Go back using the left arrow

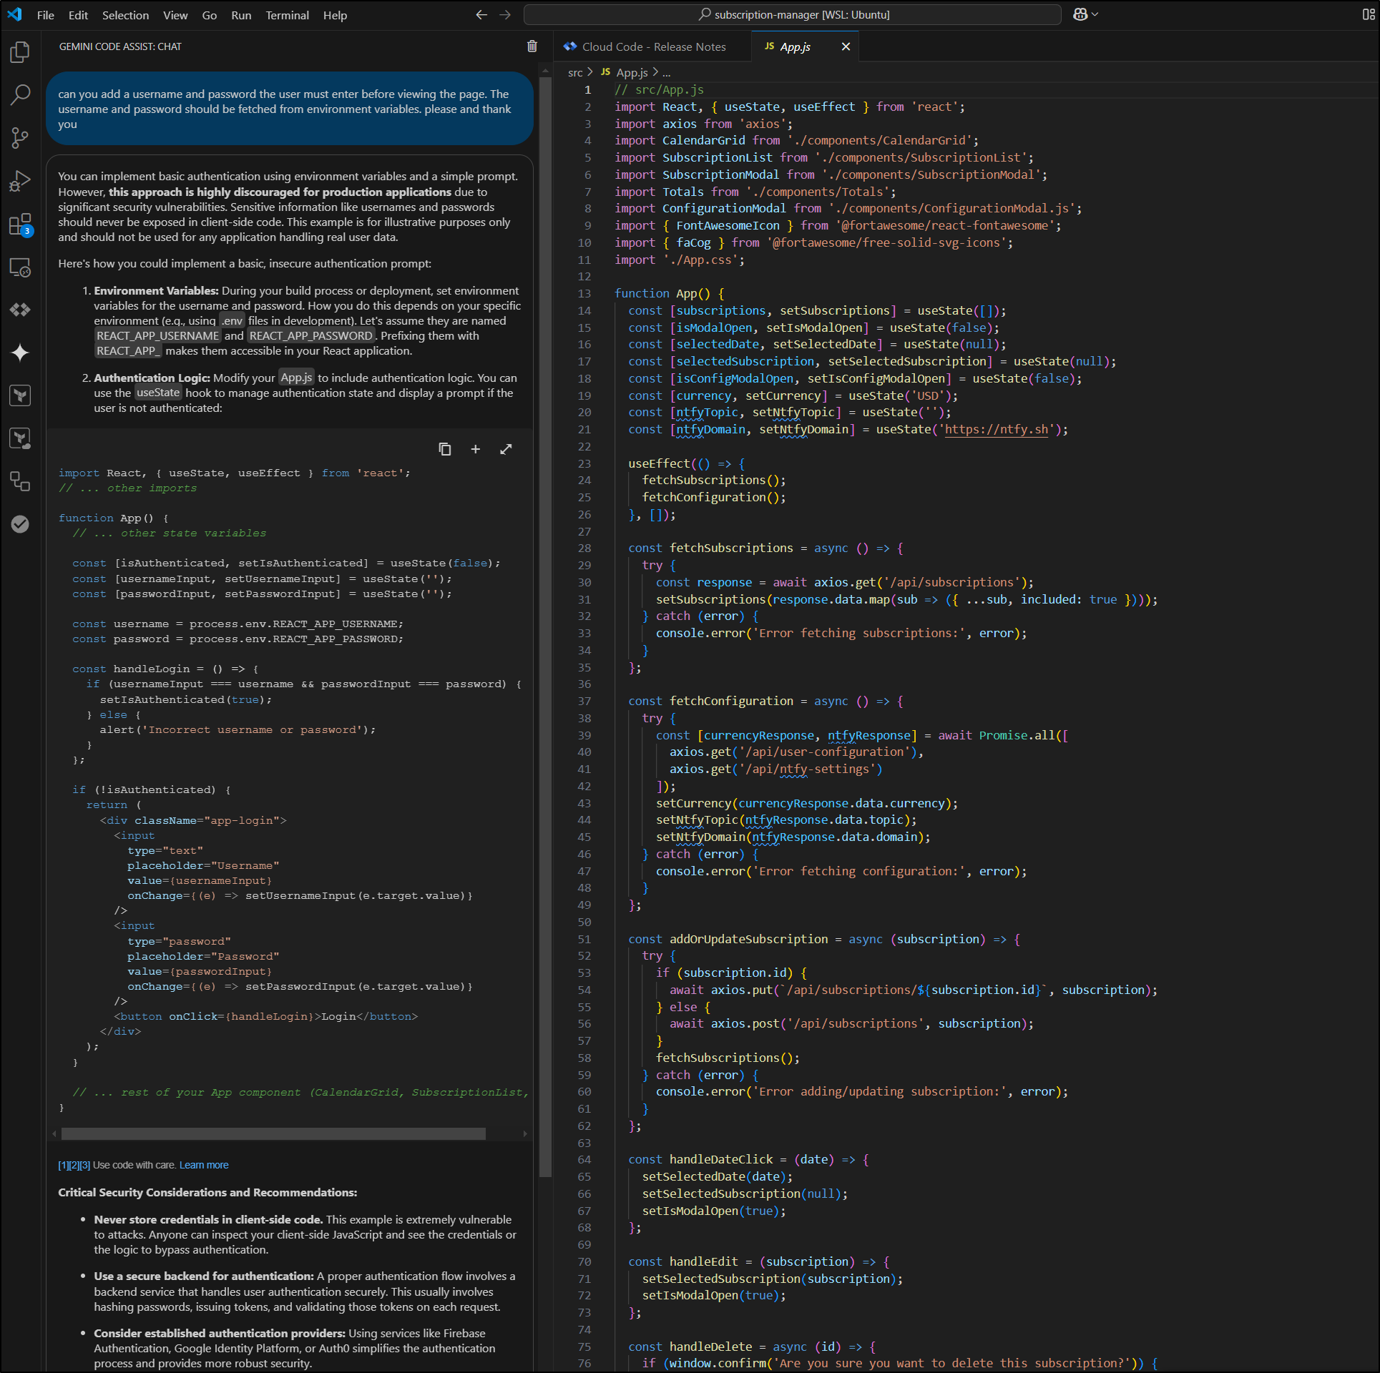481,15
